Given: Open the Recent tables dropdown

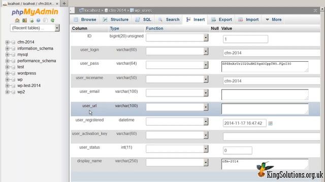Looking at the screenshot, I should [x=35, y=28].
